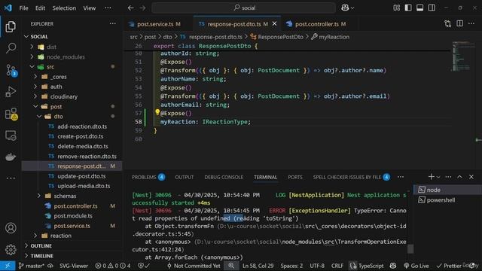Collapse the SOCIAL root folder
Viewport: 482px width, 271px height.
click(27, 37)
